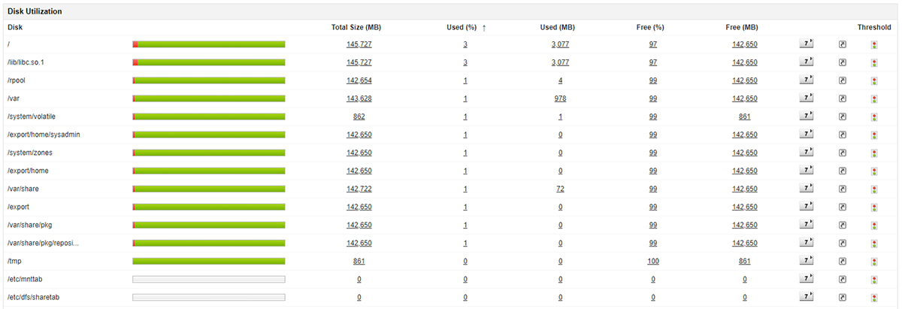Click the usage bar for /rpool
The width and height of the screenshot is (902, 309).
pos(208,80)
